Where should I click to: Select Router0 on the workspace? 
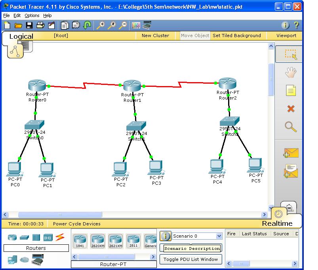pos(37,85)
